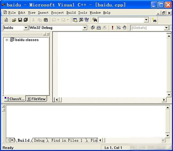Open the Help menu
The height and width of the screenshot is (151, 173).
point(107,13)
